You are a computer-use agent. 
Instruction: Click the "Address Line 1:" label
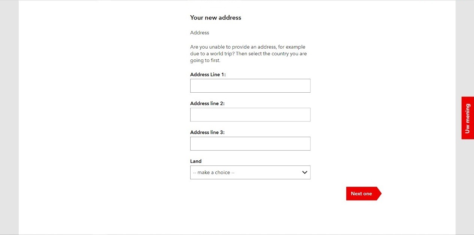208,75
